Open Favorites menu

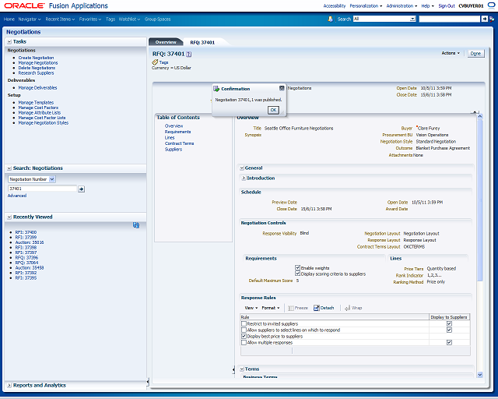coord(90,19)
